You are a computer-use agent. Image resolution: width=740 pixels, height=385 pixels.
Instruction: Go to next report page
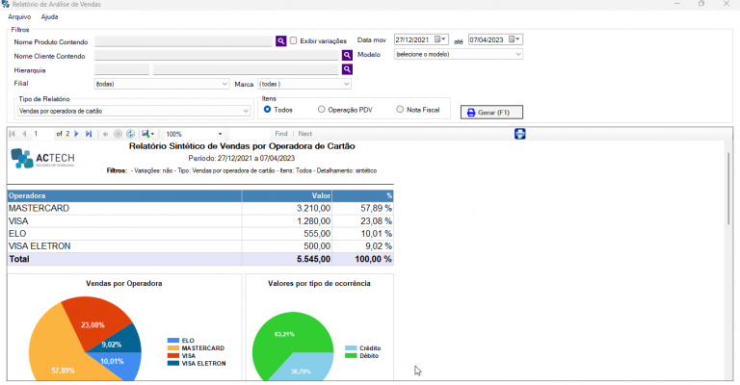coord(76,134)
